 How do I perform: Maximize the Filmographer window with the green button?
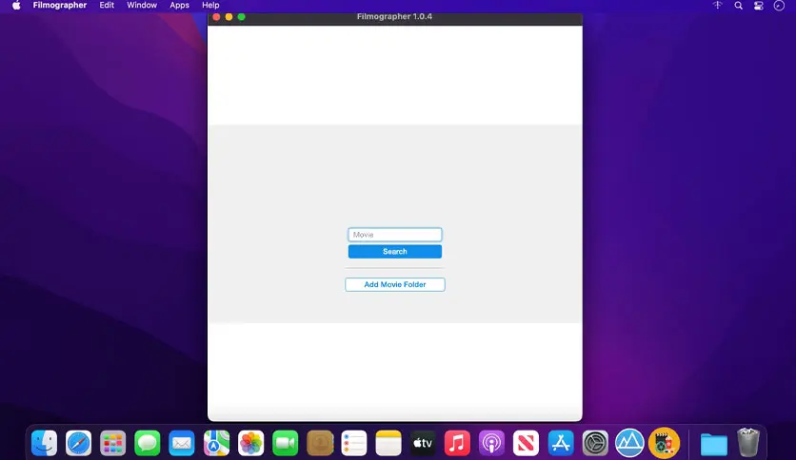click(x=242, y=17)
